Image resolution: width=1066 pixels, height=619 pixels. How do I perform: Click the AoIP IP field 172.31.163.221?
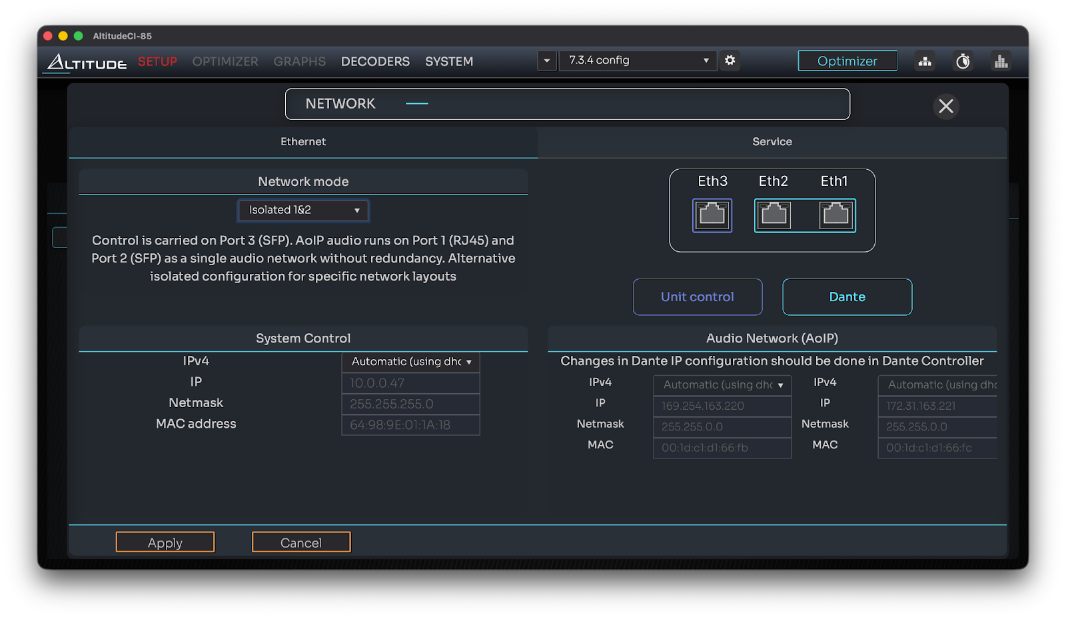click(x=938, y=406)
